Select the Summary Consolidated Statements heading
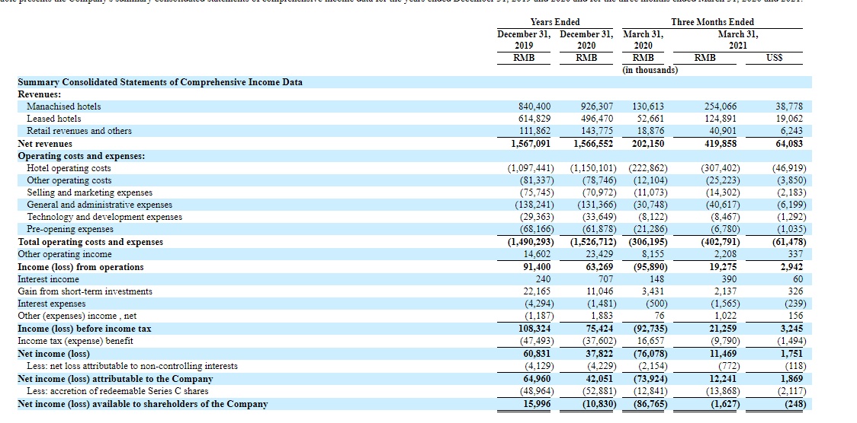Image resolution: width=857 pixels, height=423 pixels. coord(160,82)
